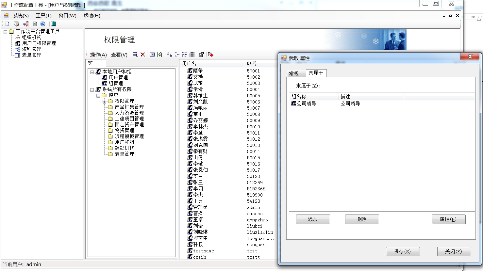483x271 pixels.
Task: Click the red X delete icon in permissions toolbar
Action: tap(143, 55)
